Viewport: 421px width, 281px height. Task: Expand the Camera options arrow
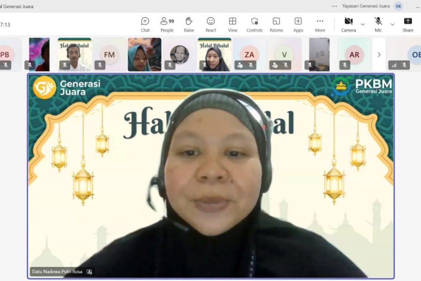point(363,24)
